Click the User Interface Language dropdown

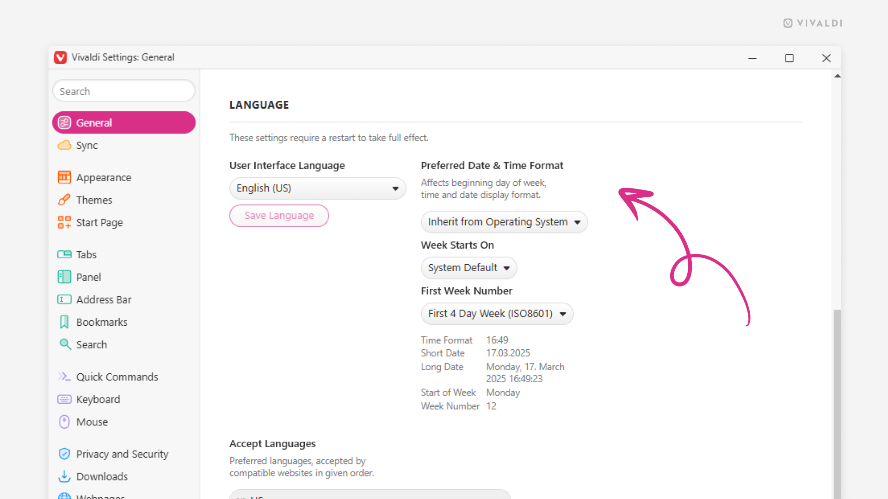(316, 188)
